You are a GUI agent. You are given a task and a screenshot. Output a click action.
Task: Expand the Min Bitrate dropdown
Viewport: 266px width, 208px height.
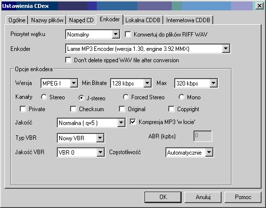coord(131,83)
